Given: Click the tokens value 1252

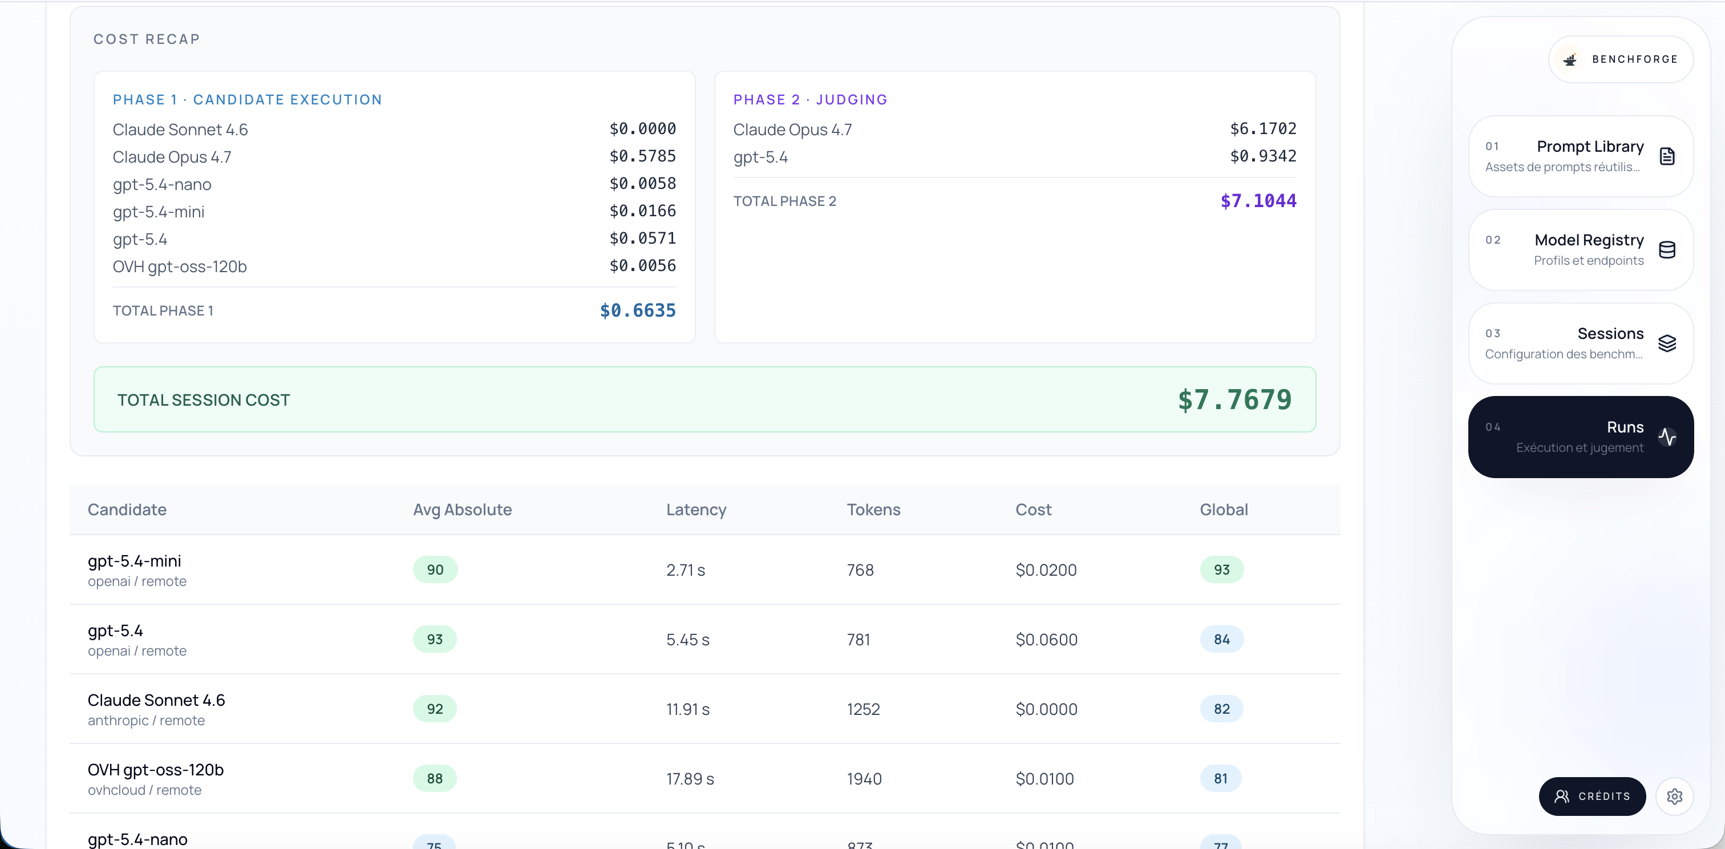Looking at the screenshot, I should 863,709.
